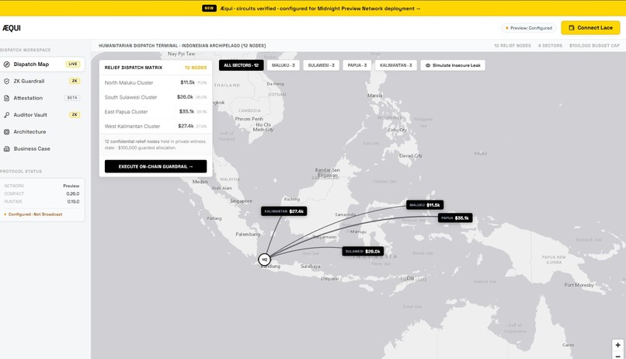Click 4 SECTORS header stat
This screenshot has width=626, height=359.
[550, 46]
